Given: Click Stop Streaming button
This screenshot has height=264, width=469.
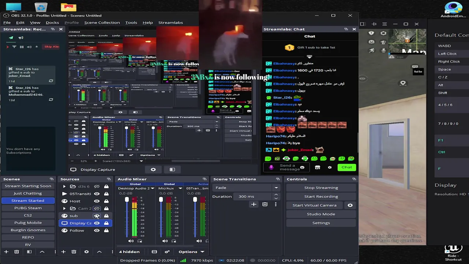Looking at the screenshot, I should pyautogui.click(x=321, y=188).
